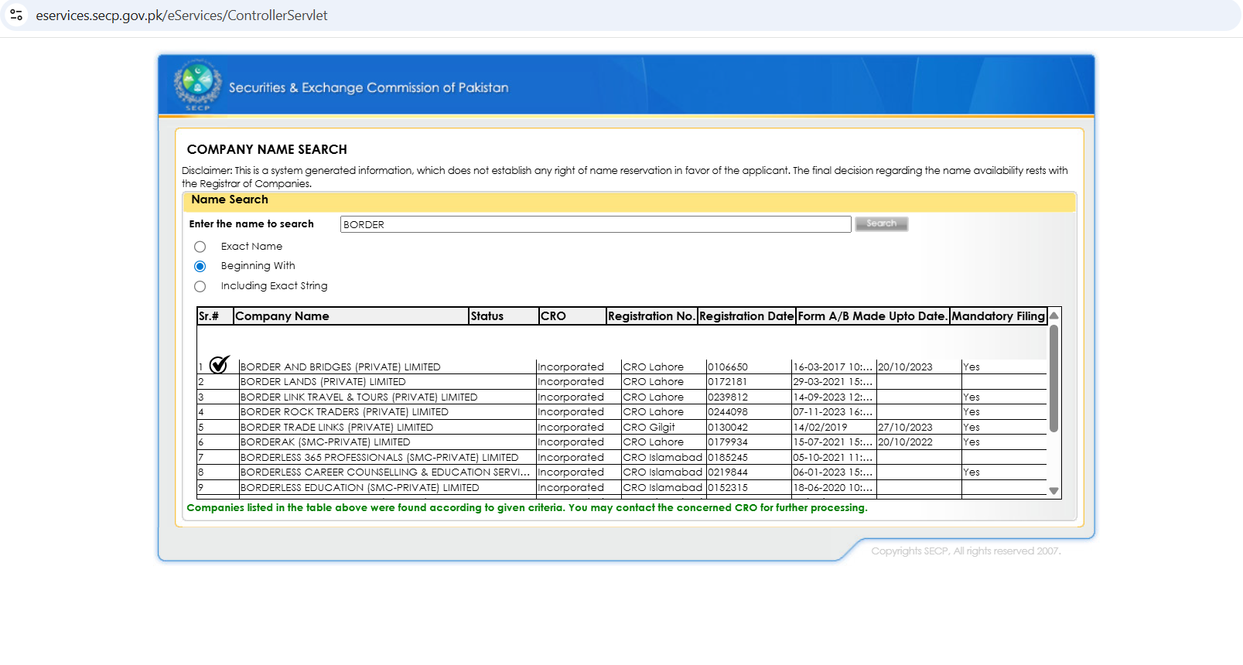Click the browser address bar URL
This screenshot has height=665, width=1243.
(x=182, y=15)
